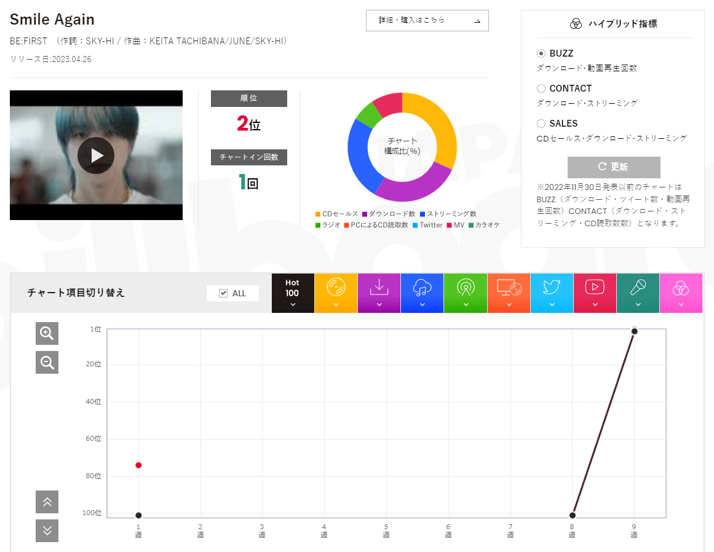The height and width of the screenshot is (552, 714).
Task: Click the 9週 axis label
Action: pos(634,530)
